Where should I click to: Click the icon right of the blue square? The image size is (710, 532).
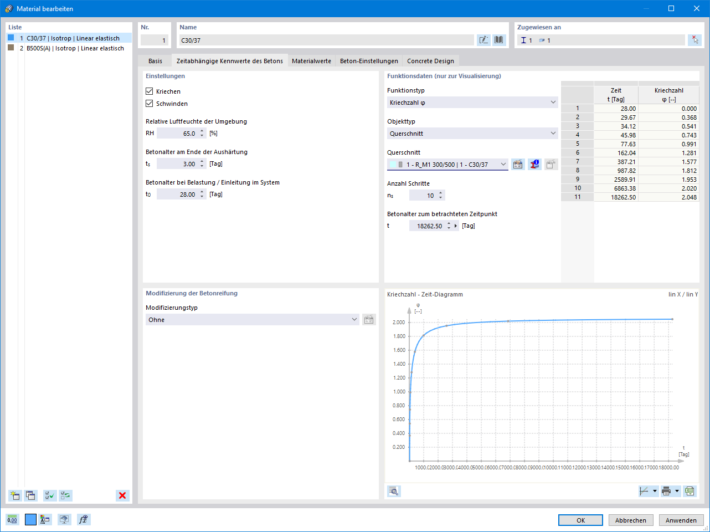(x=45, y=519)
